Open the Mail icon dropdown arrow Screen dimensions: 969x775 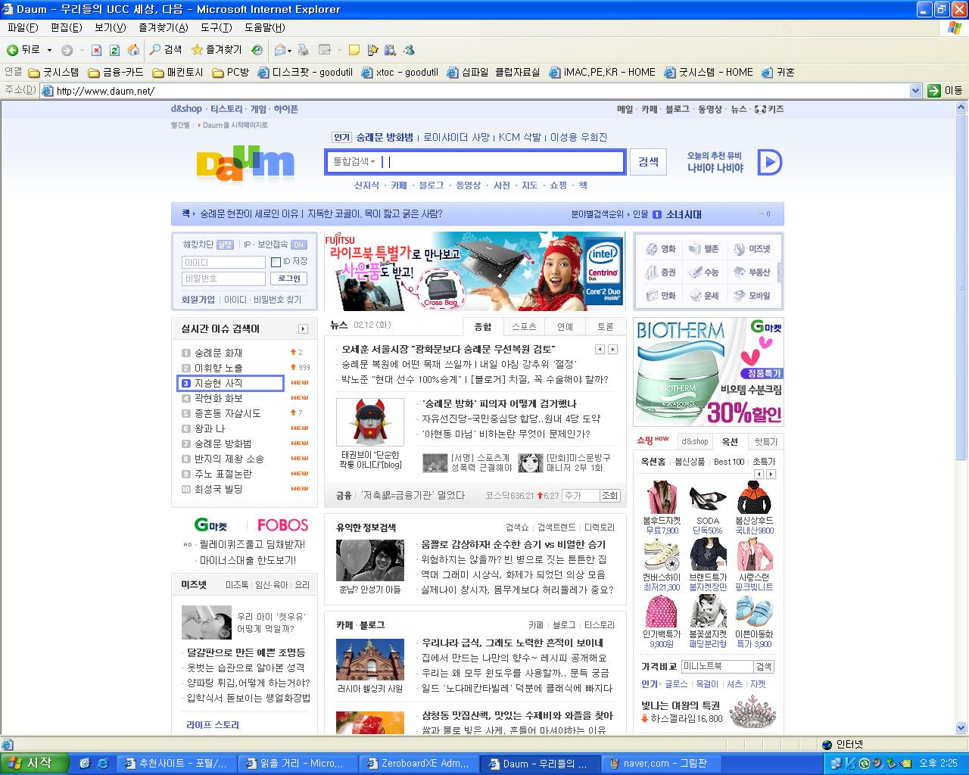coord(290,50)
